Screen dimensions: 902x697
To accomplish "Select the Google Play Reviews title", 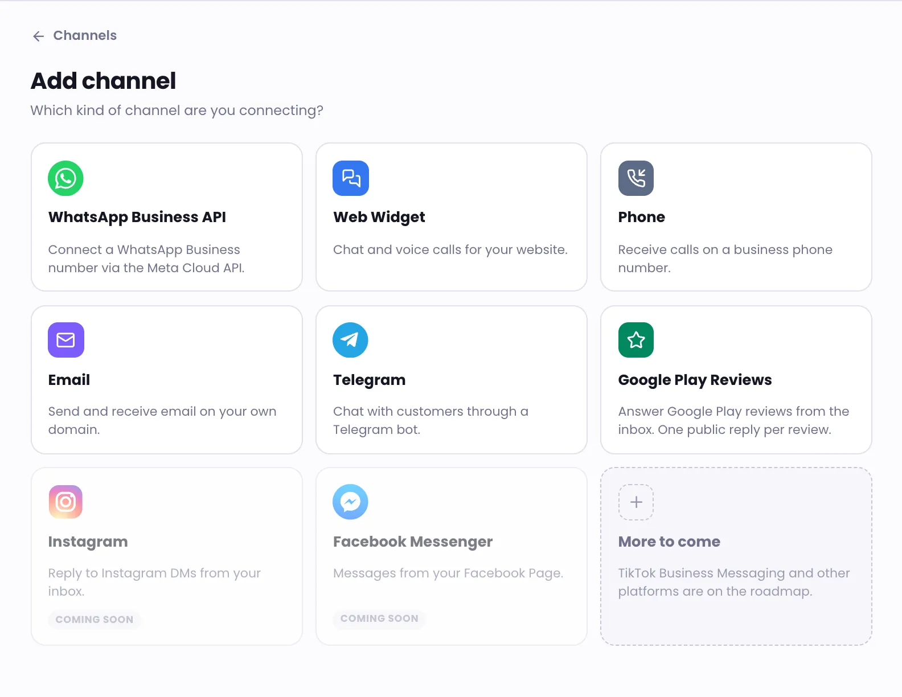I will click(695, 380).
